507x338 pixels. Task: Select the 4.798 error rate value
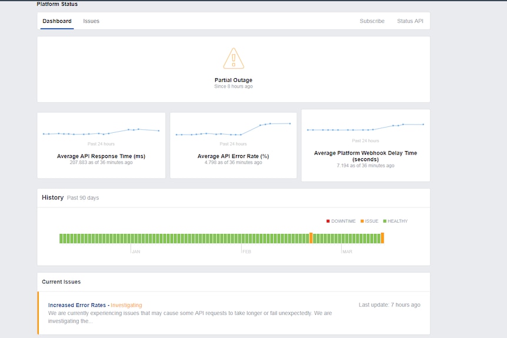(233, 162)
